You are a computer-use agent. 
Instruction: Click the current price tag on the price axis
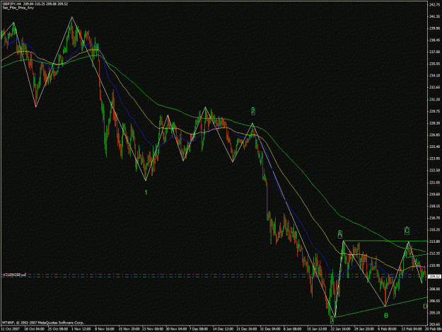point(435,277)
